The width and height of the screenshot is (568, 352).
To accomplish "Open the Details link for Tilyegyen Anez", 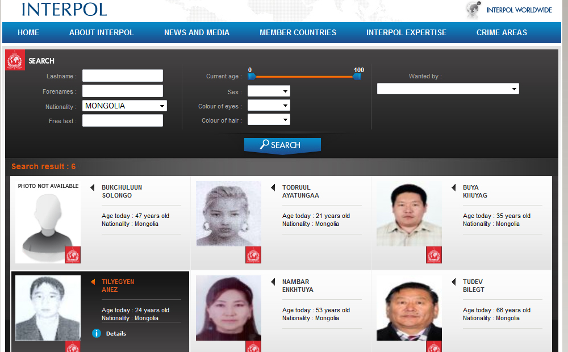I will pyautogui.click(x=116, y=333).
